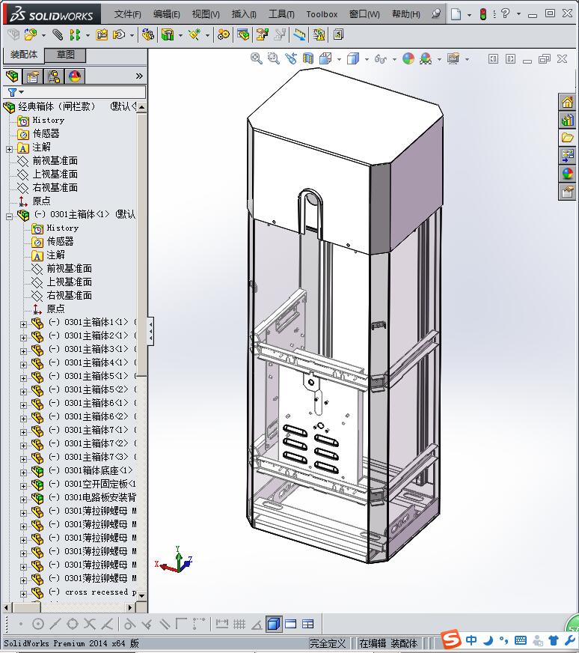The image size is (579, 653).
Task: Open the PropertyManager tab icon
Action: click(32, 76)
